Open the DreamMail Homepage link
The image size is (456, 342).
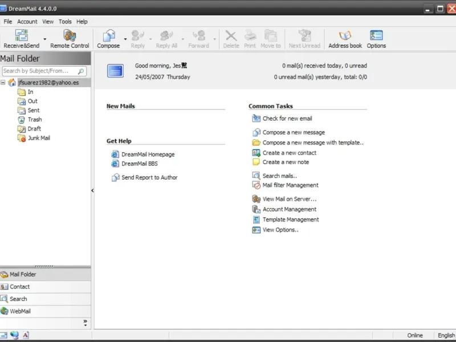click(148, 154)
